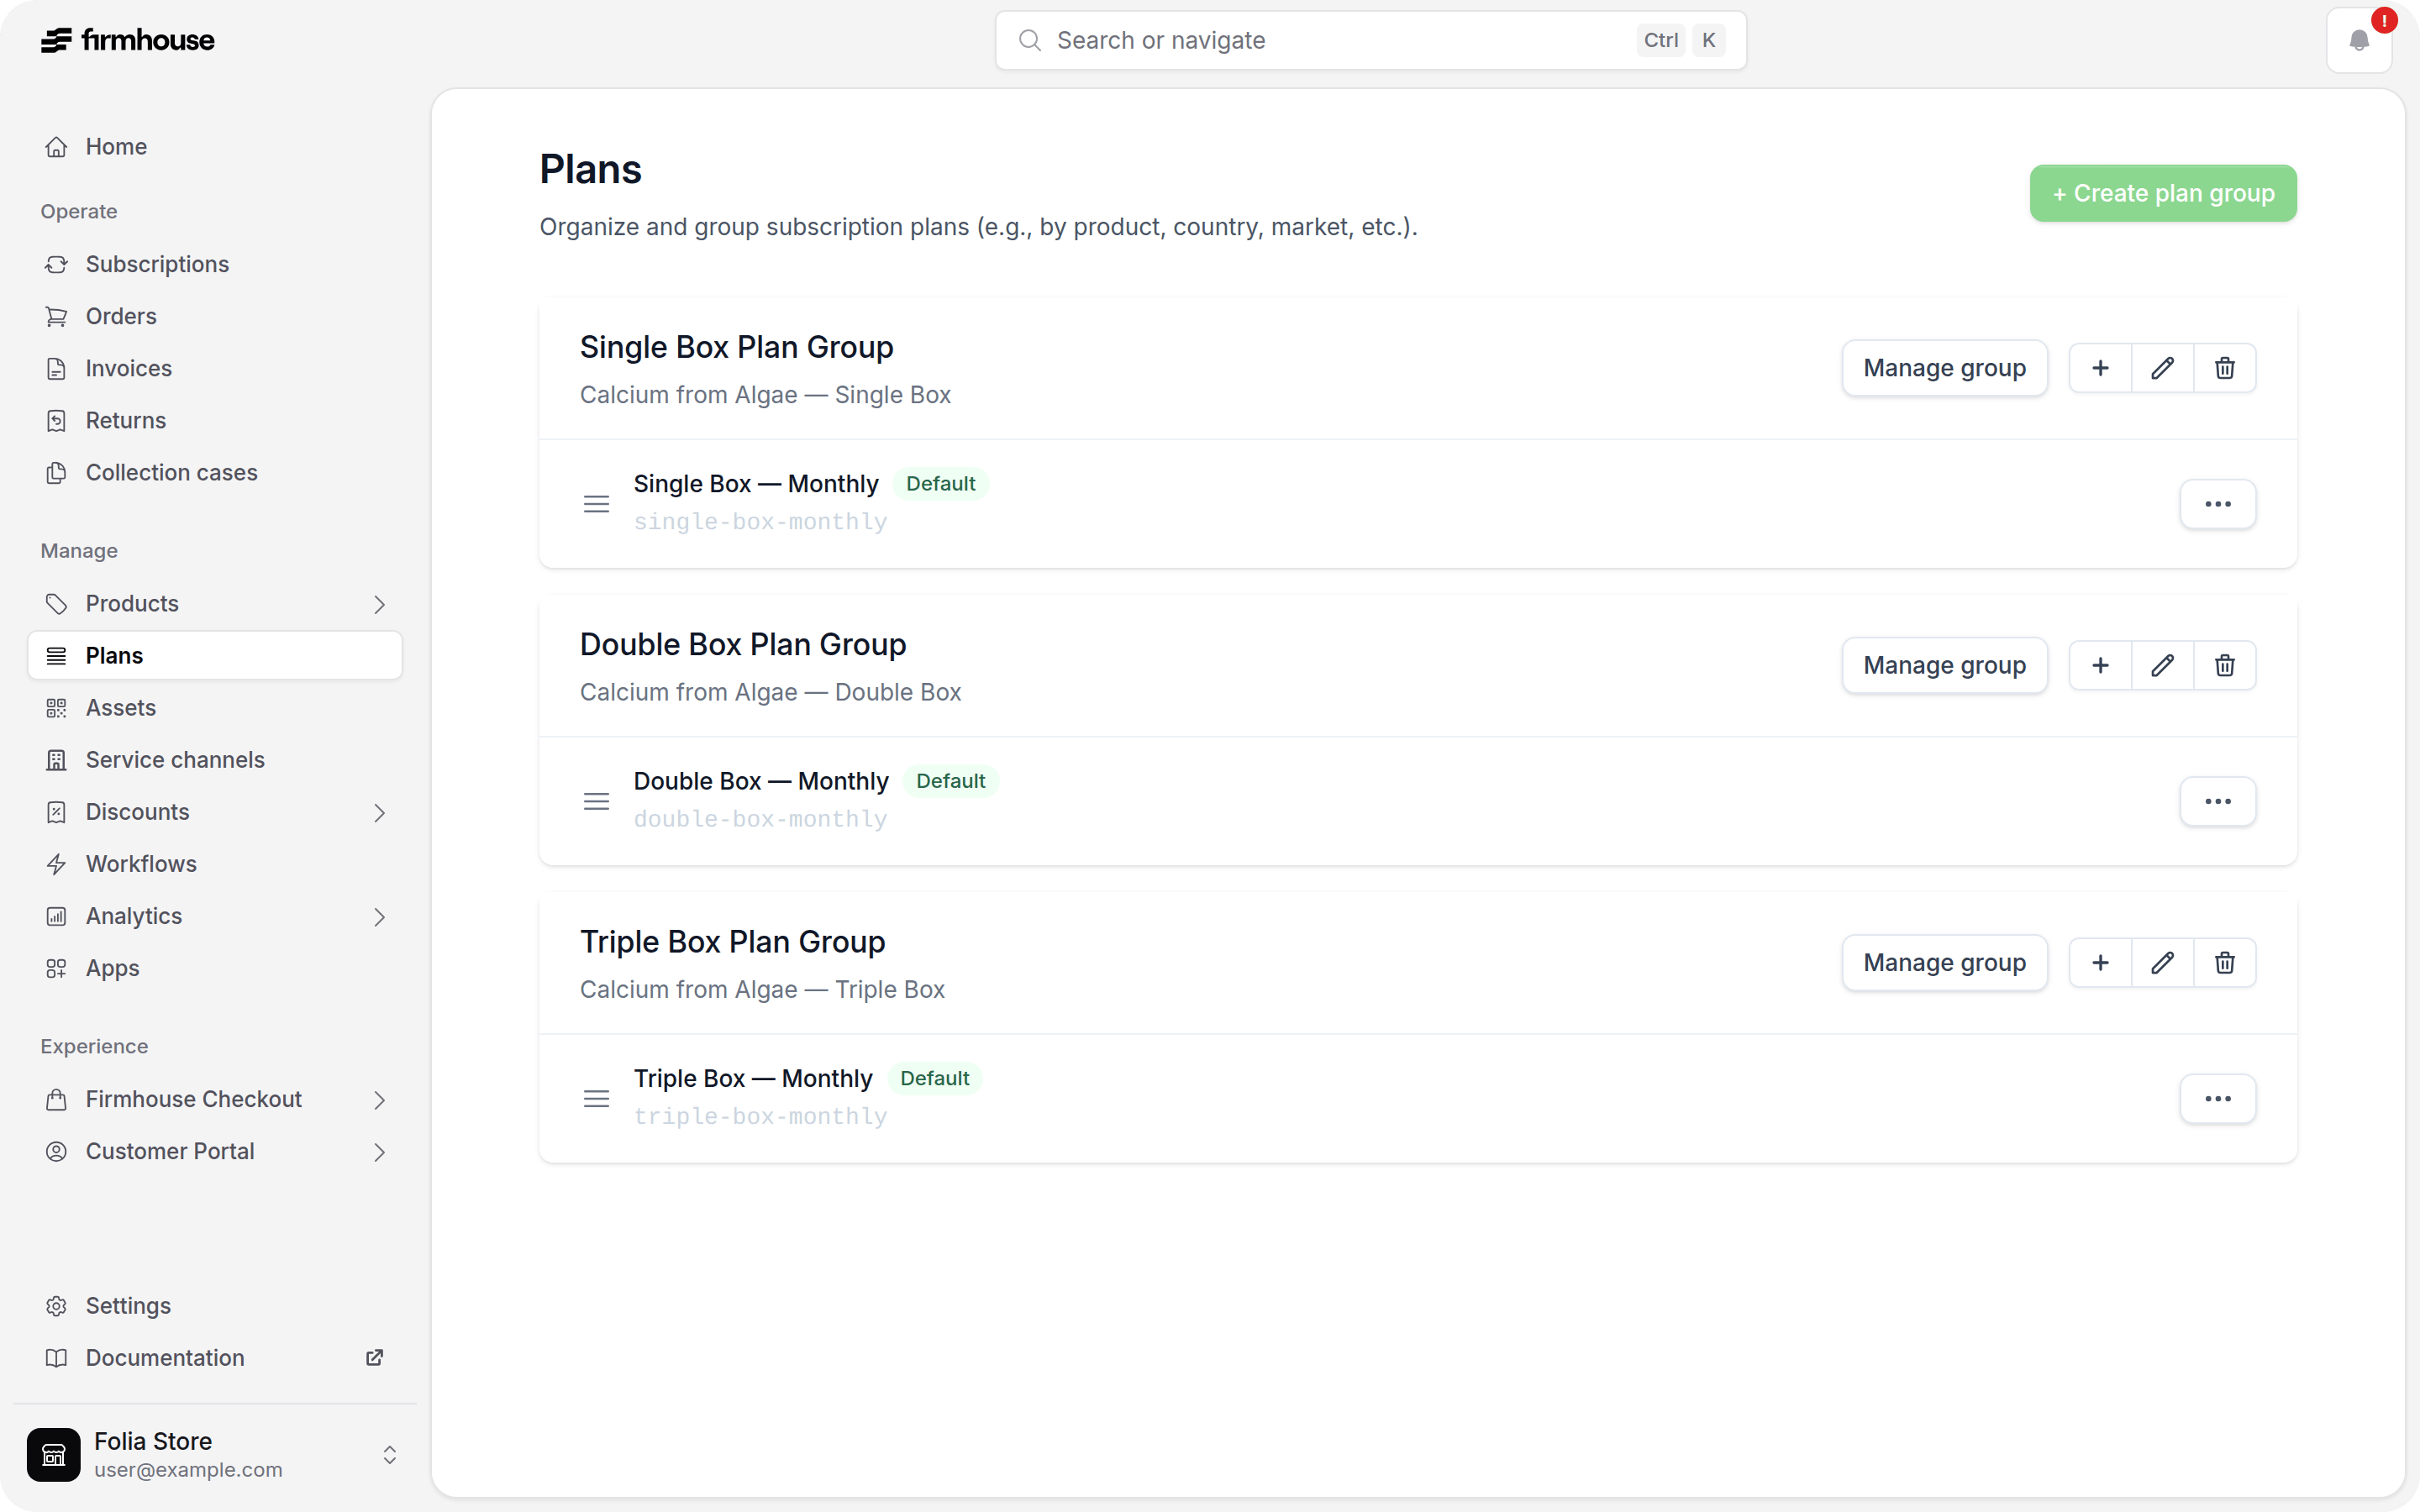This screenshot has height=1512, width=2420.
Task: Expand the Analytics submenu
Action: pos(379,917)
